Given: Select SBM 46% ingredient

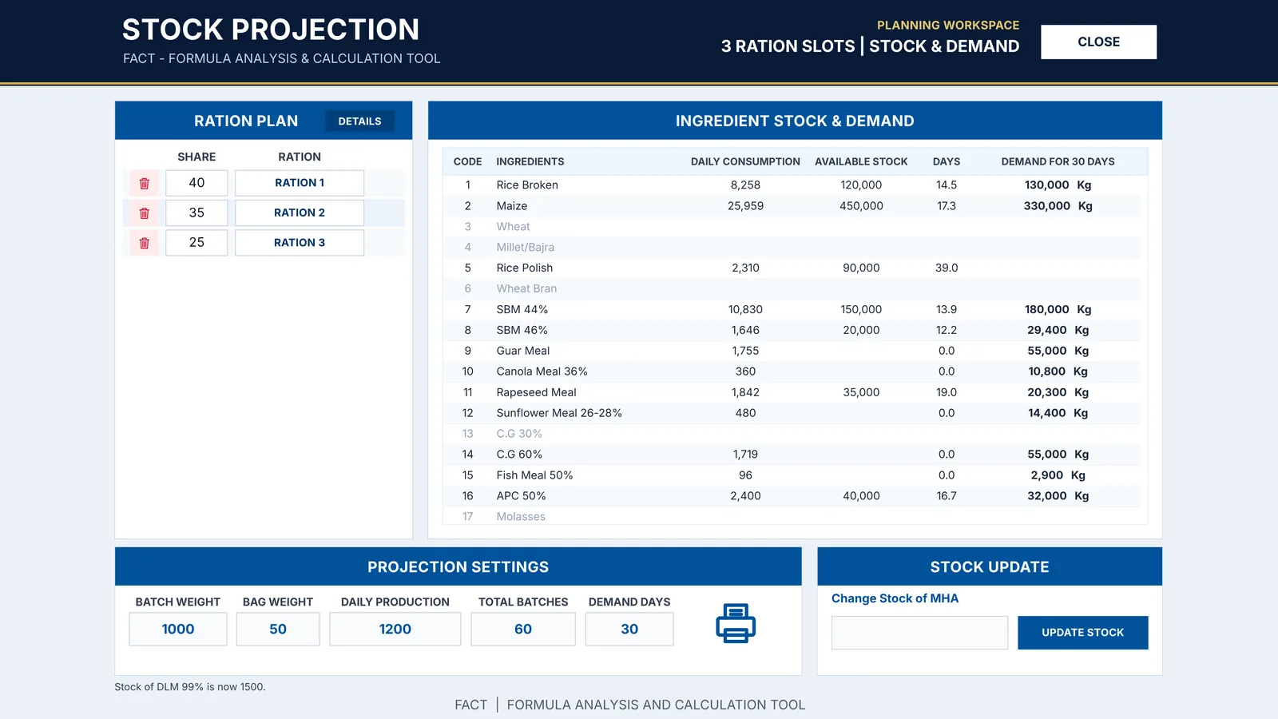Looking at the screenshot, I should coord(522,330).
